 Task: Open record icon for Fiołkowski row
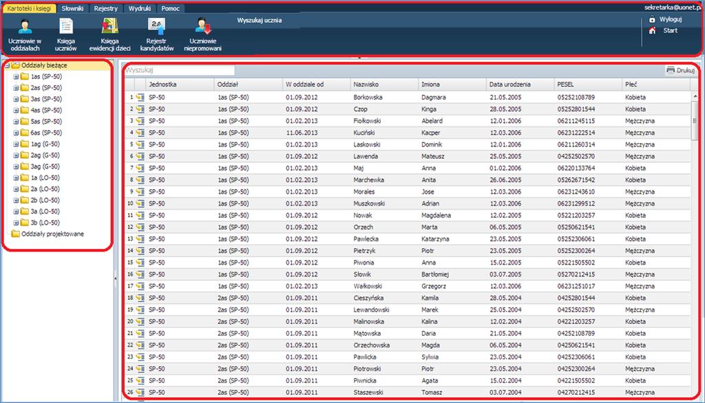pyautogui.click(x=140, y=121)
